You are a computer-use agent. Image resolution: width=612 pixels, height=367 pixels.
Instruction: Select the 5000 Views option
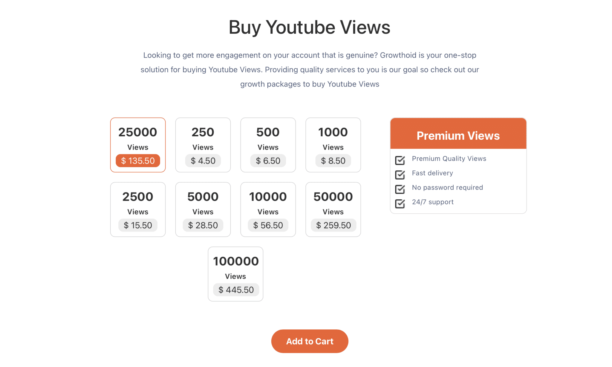click(x=203, y=209)
